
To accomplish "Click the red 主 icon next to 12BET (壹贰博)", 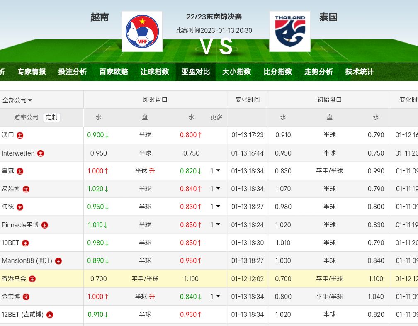I will [x=50, y=315].
